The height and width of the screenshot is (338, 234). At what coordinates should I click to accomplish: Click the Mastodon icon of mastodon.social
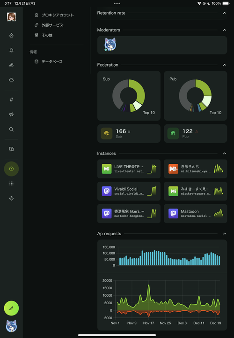tap(173, 214)
